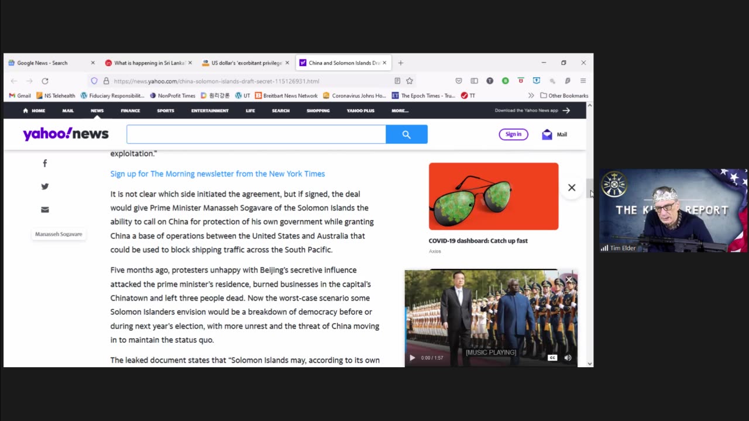Click Download the Yahoo News app link
The width and height of the screenshot is (749, 421).
pos(532,111)
